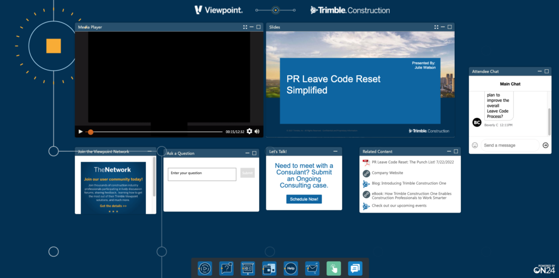Minimize the Attendee Chat window

pyautogui.click(x=540, y=71)
